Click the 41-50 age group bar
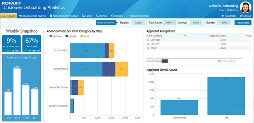Image resolution: width=254 pixels, height=123 pixels. coord(26,100)
